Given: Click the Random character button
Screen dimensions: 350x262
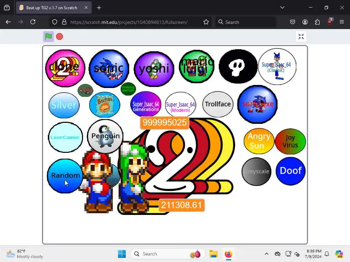Looking at the screenshot, I should pos(65,176).
